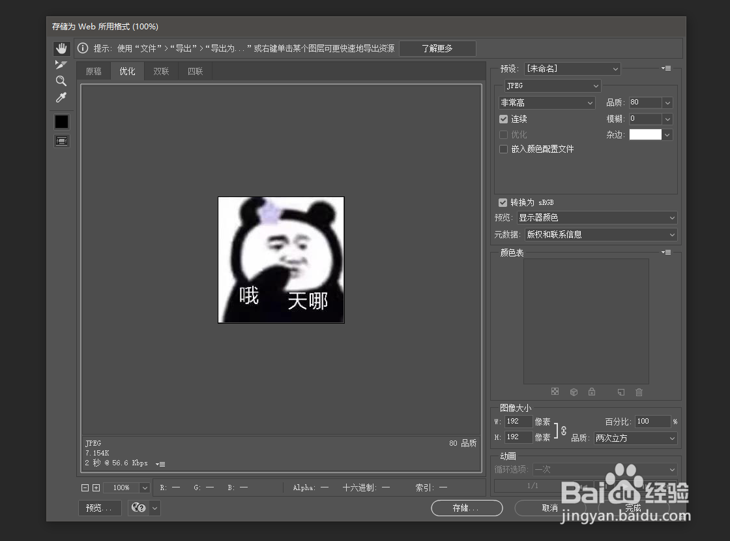Open the 杂边 dropdown arrow
Viewport: 730px width, 541px height.
coord(667,134)
